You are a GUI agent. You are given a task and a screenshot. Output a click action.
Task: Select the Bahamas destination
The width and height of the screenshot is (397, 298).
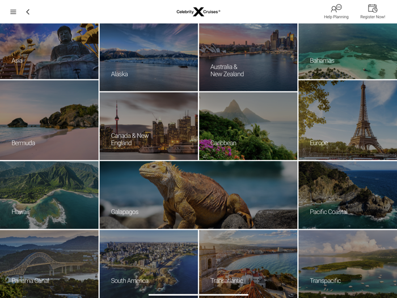click(348, 51)
